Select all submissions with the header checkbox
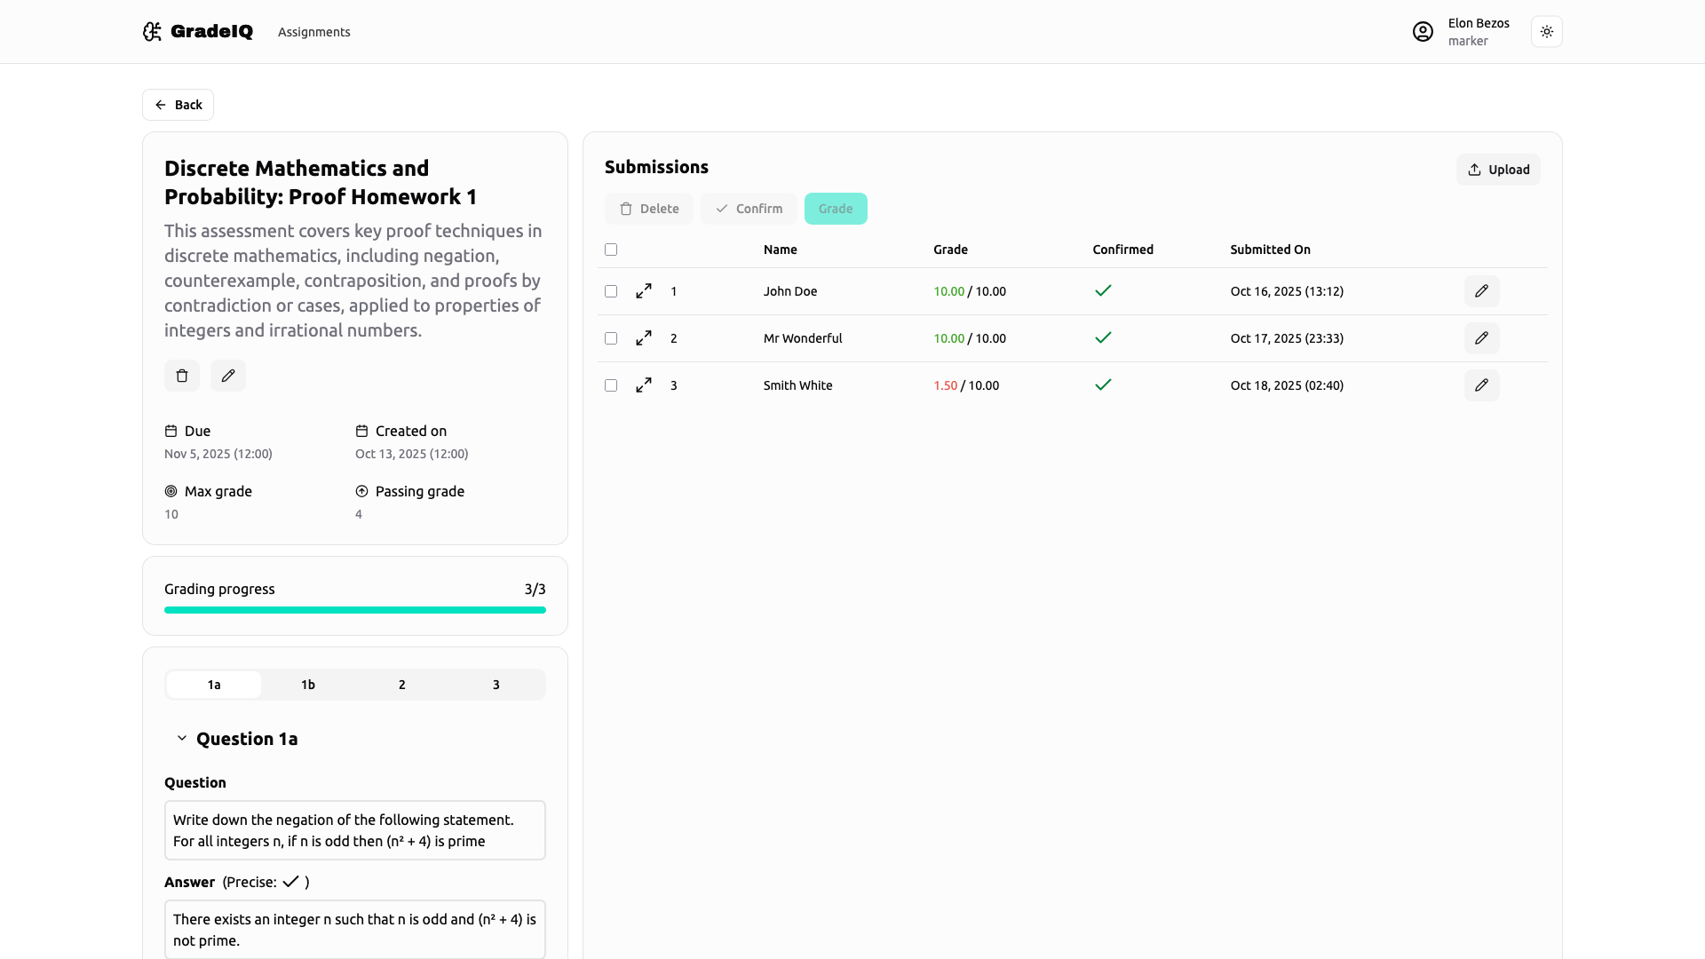Image resolution: width=1705 pixels, height=959 pixels. pyautogui.click(x=611, y=250)
